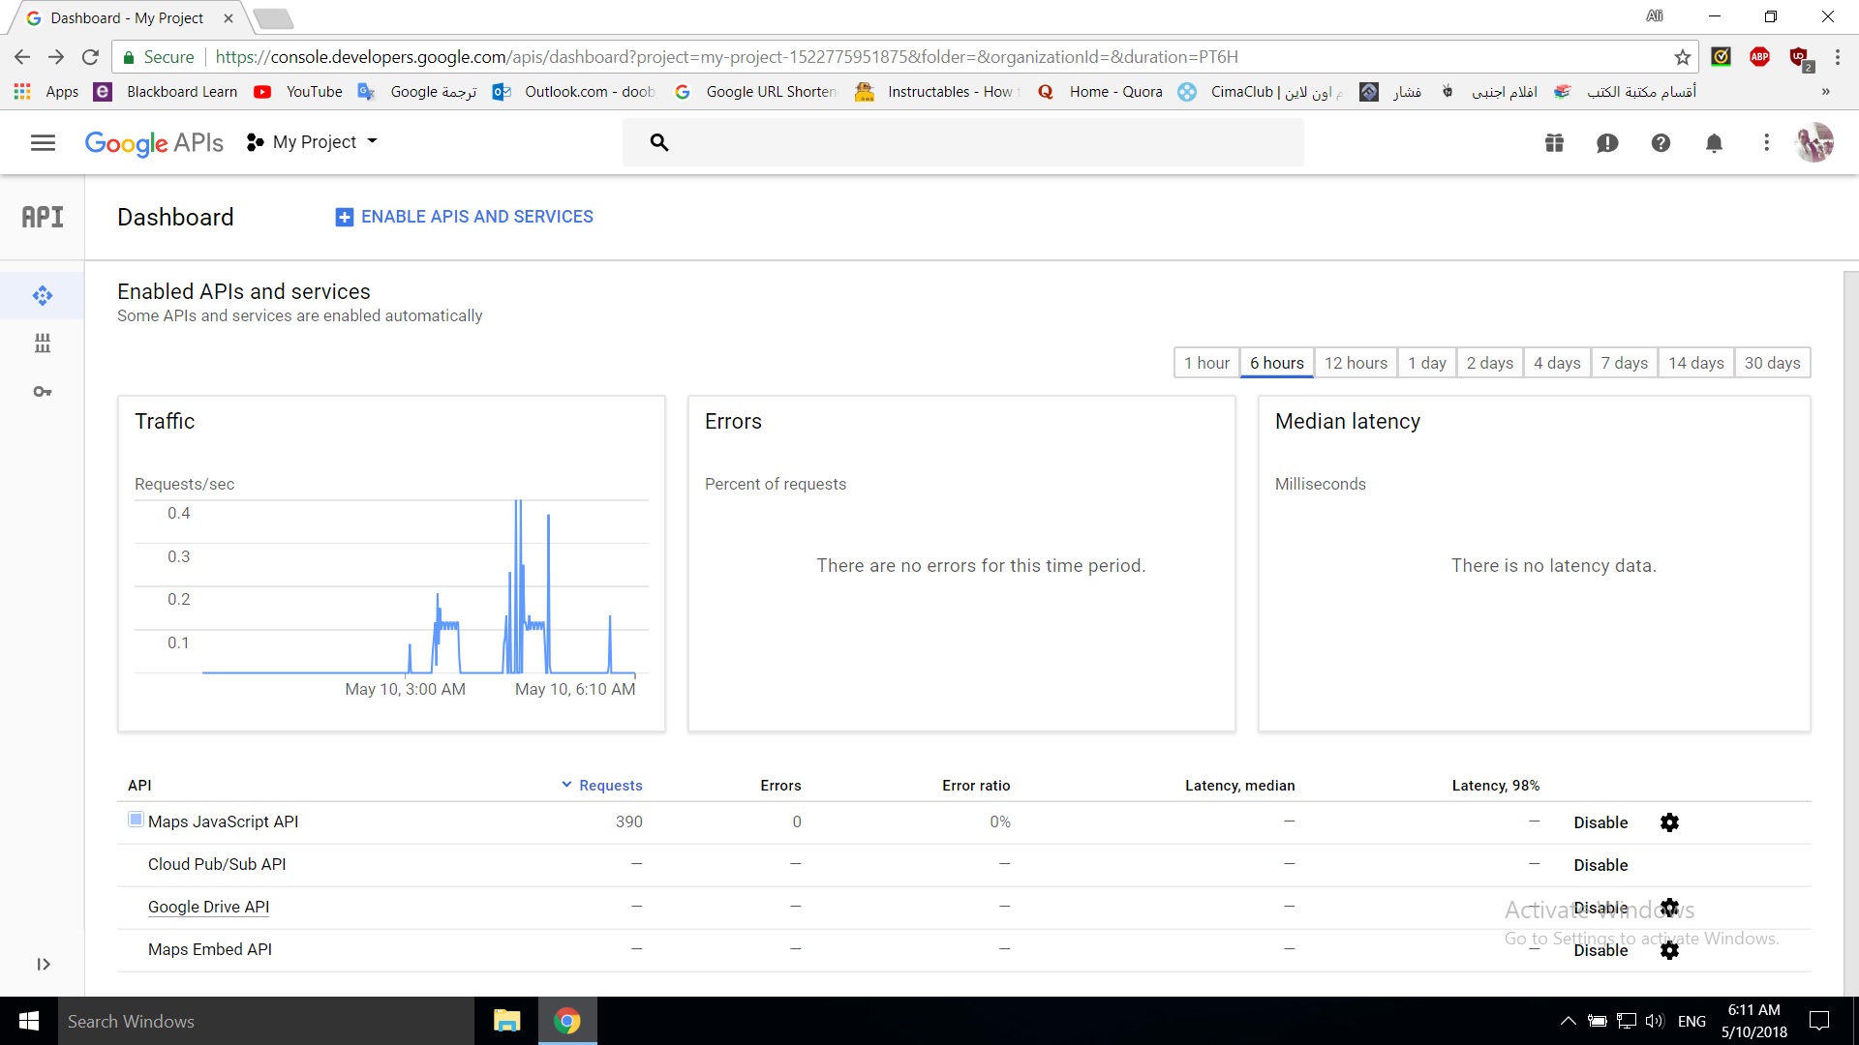
Task: Open the Library sidebar icon
Action: 43,343
